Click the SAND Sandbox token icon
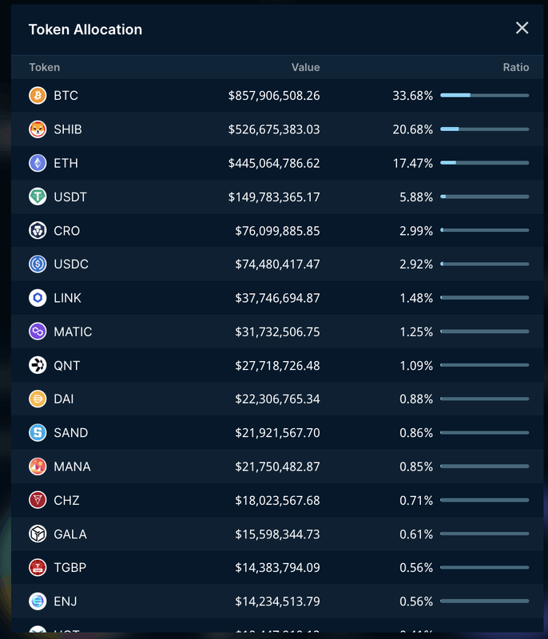 point(38,433)
